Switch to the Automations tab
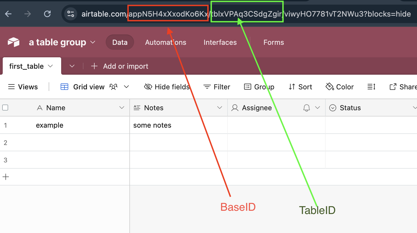 tap(166, 42)
